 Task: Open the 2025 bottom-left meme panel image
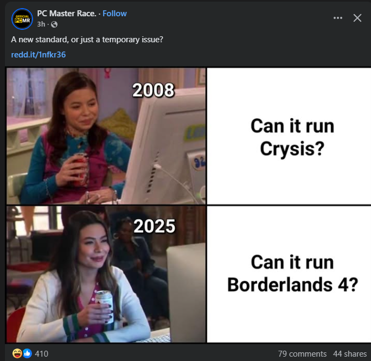106,274
